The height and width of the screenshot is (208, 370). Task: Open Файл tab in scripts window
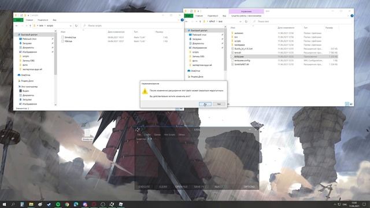[18, 20]
